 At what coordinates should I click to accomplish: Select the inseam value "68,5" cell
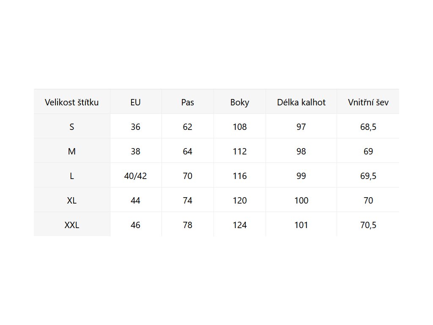pos(368,127)
